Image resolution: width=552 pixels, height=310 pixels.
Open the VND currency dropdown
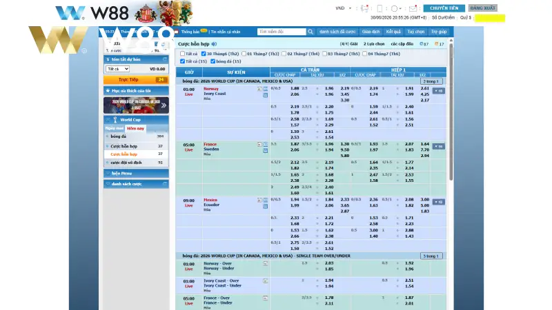click(343, 8)
